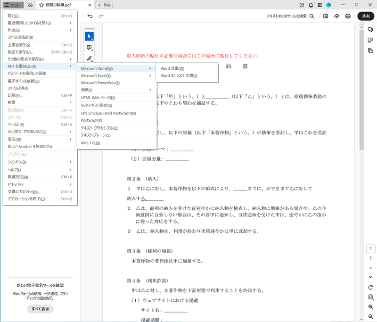This screenshot has height=322, width=377.
Task: Choose EPS (Encapsulated PostScript) export
Action: [x=116, y=113]
